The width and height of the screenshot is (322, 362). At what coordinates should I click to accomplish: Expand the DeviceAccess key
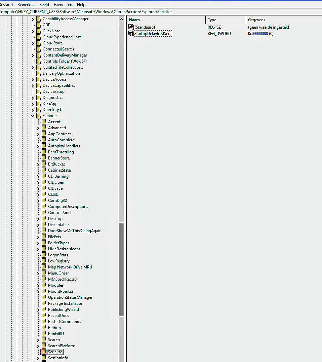coord(33,80)
